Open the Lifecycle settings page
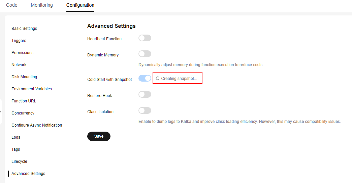 point(19,161)
